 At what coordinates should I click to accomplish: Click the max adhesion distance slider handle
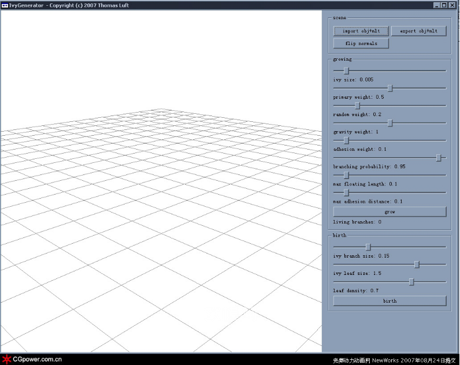[346, 193]
